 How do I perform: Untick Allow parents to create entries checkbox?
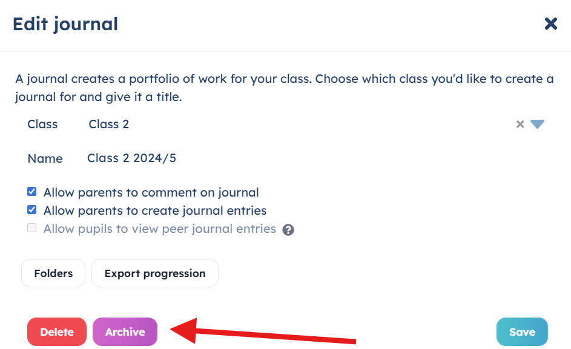tap(32, 210)
